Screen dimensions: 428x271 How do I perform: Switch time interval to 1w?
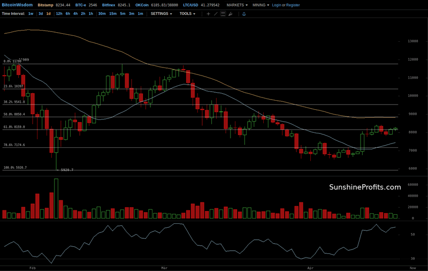(x=31, y=14)
